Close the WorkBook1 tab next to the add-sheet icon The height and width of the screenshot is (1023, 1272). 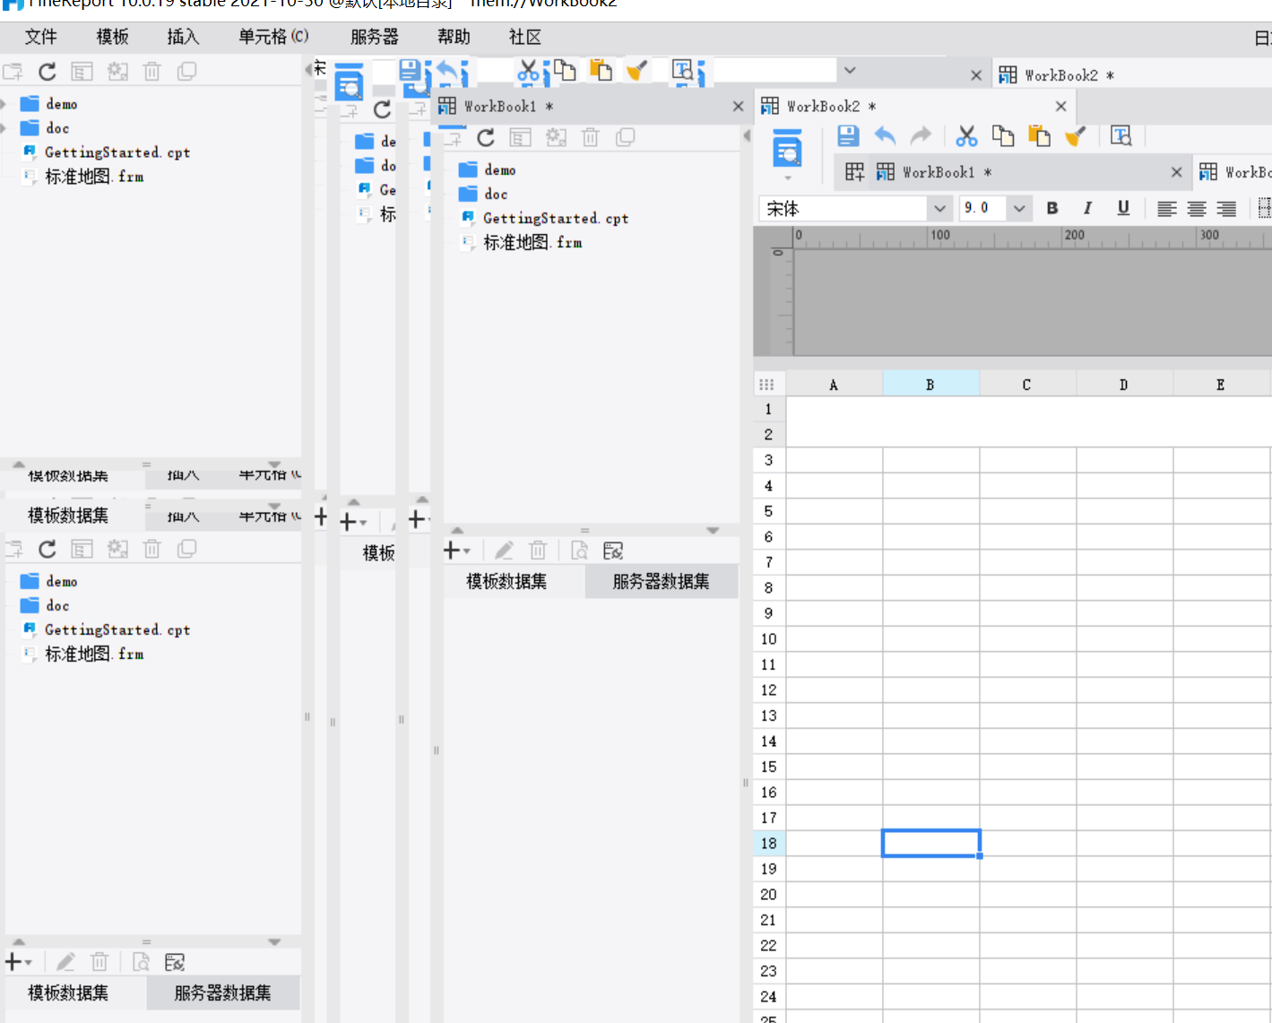tap(1177, 172)
